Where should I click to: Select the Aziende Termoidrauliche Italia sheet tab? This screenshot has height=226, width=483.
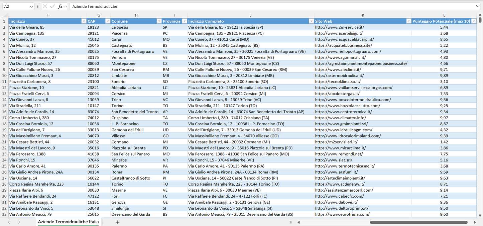(x=68, y=222)
